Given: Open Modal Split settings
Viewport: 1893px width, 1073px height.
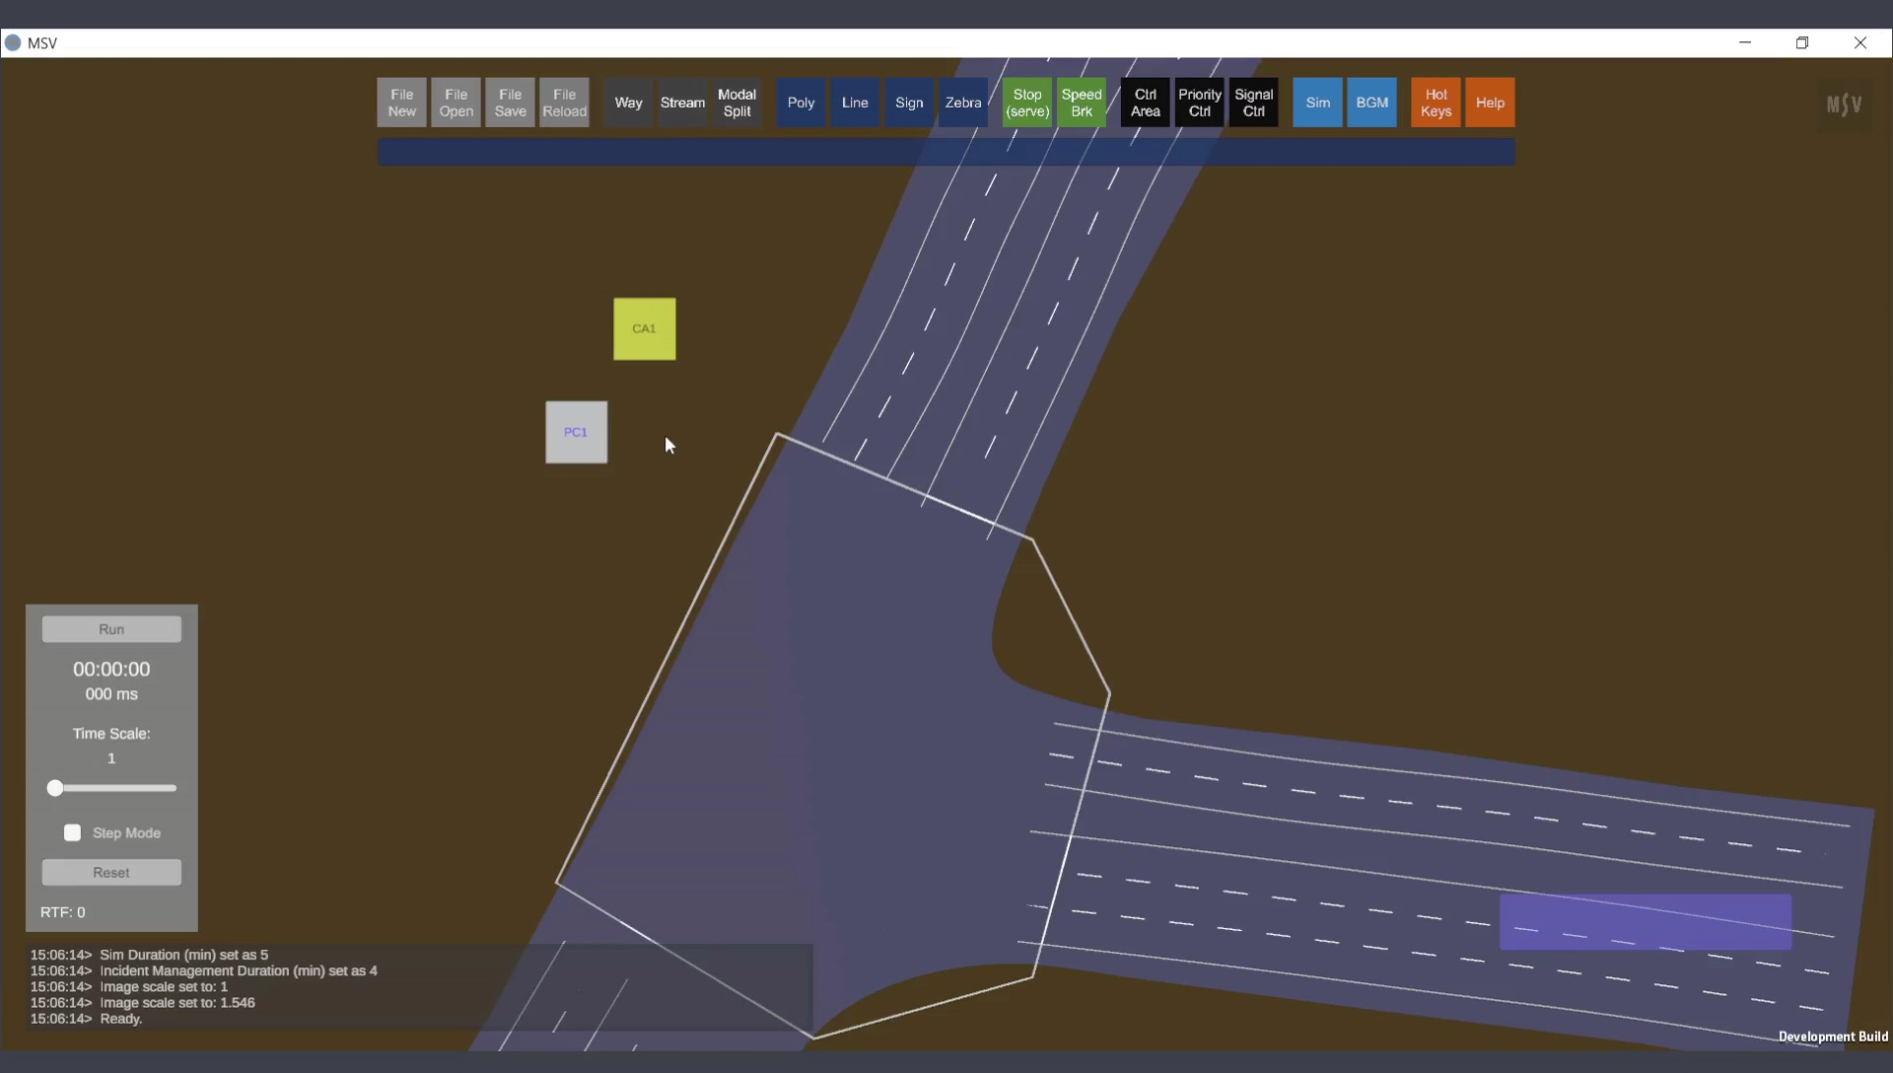Looking at the screenshot, I should [x=736, y=103].
